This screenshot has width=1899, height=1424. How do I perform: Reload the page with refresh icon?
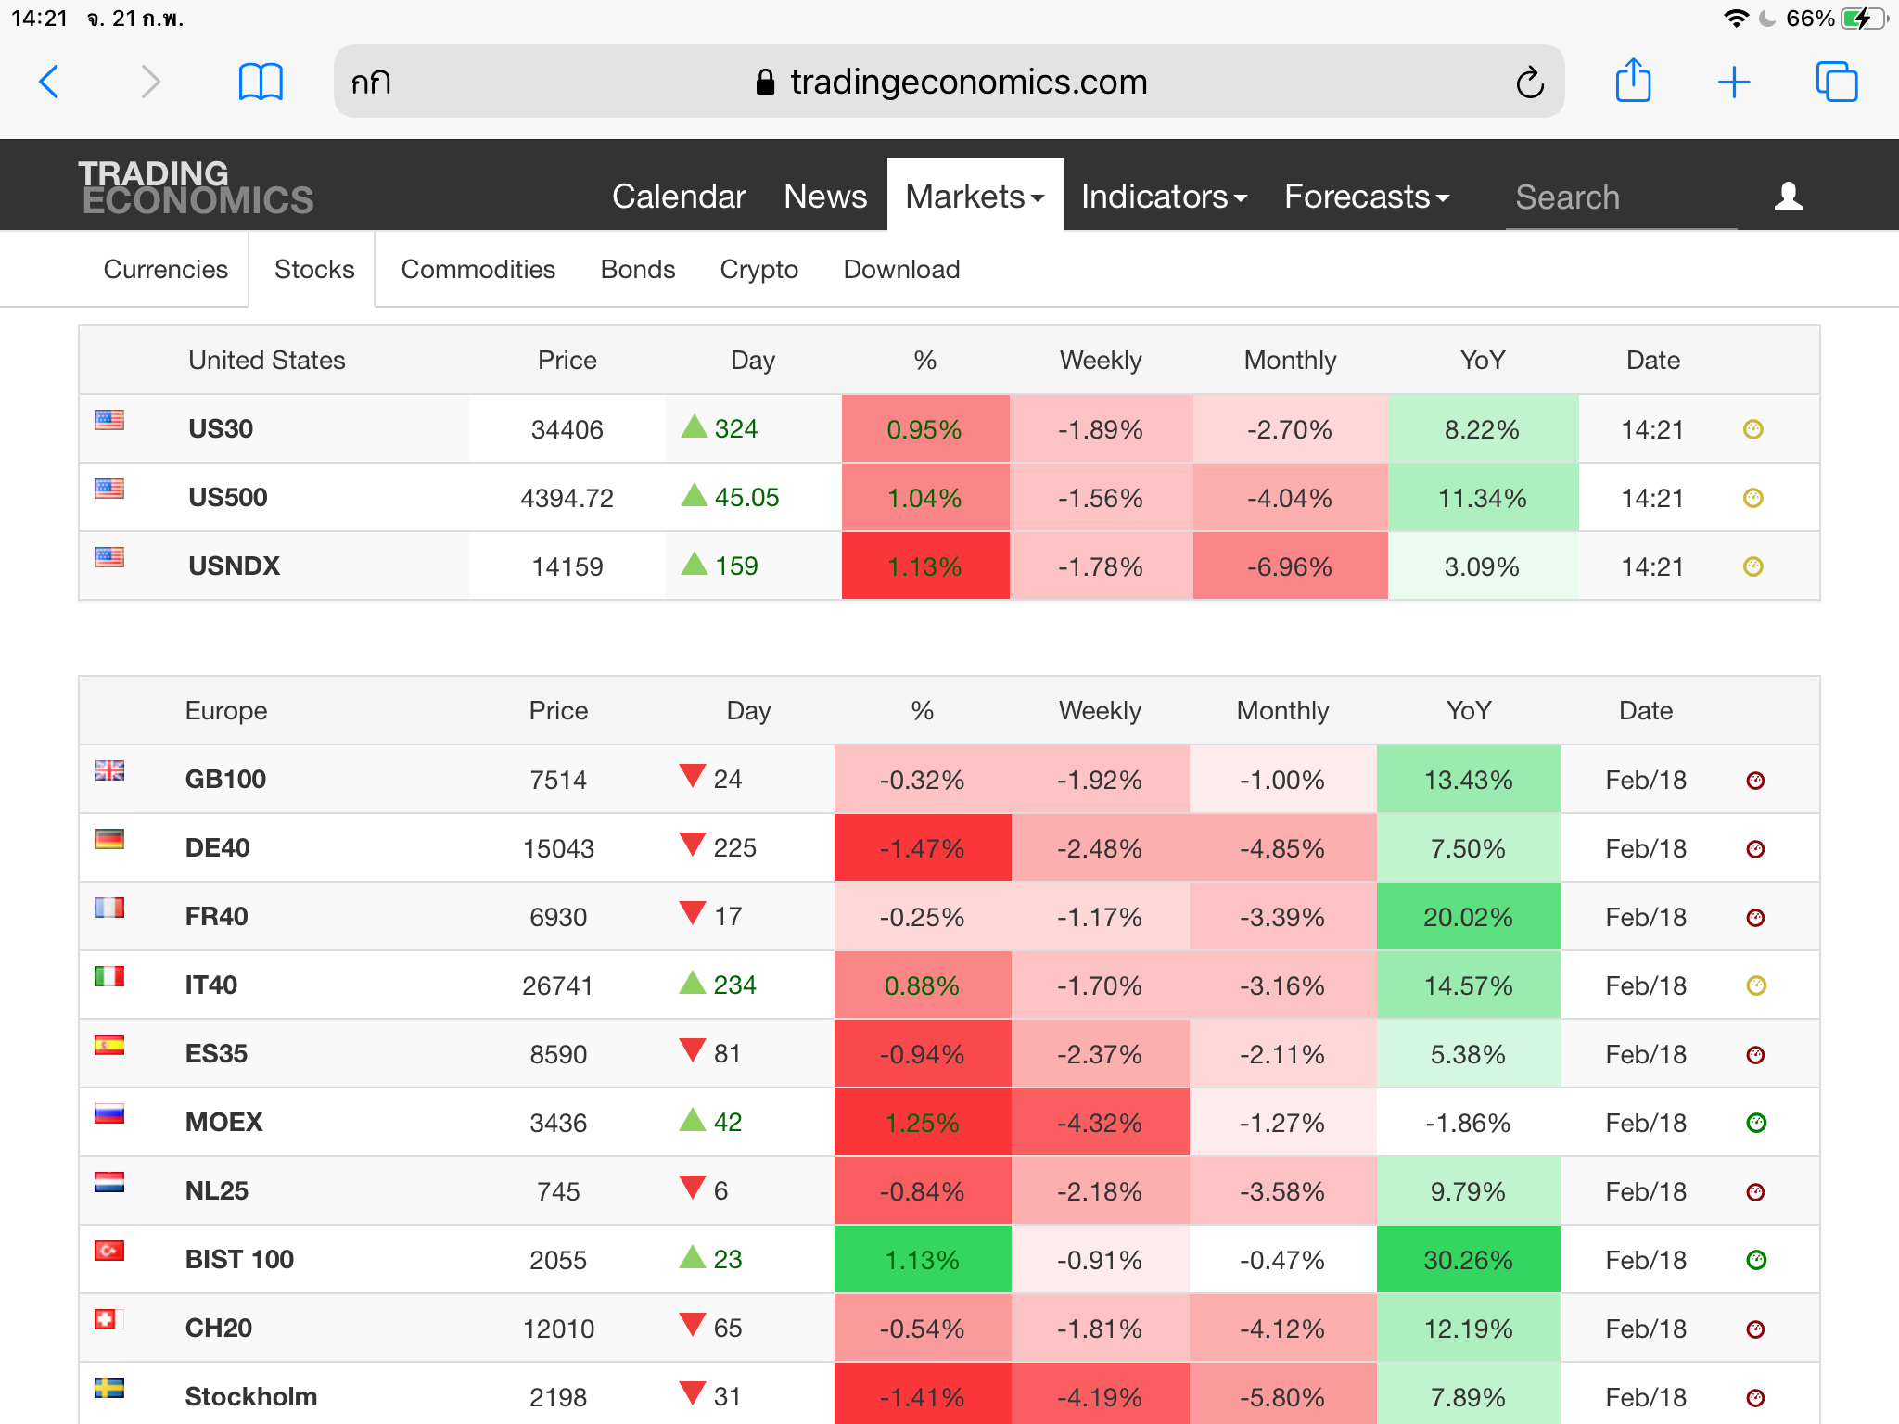click(1530, 82)
